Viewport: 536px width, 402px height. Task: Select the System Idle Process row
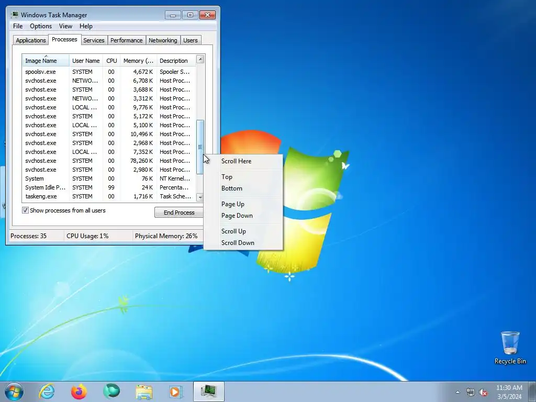(109, 187)
